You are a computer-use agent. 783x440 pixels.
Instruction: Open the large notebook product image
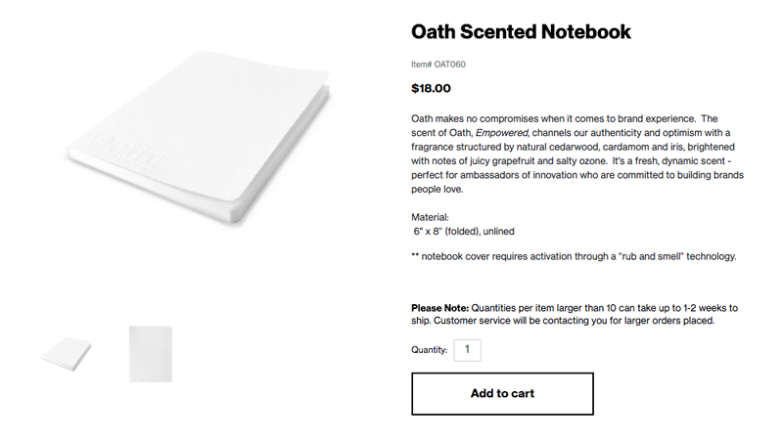point(199,137)
